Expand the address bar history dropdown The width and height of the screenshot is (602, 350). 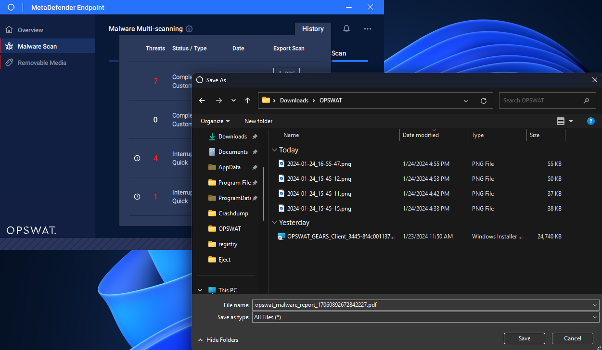click(466, 101)
